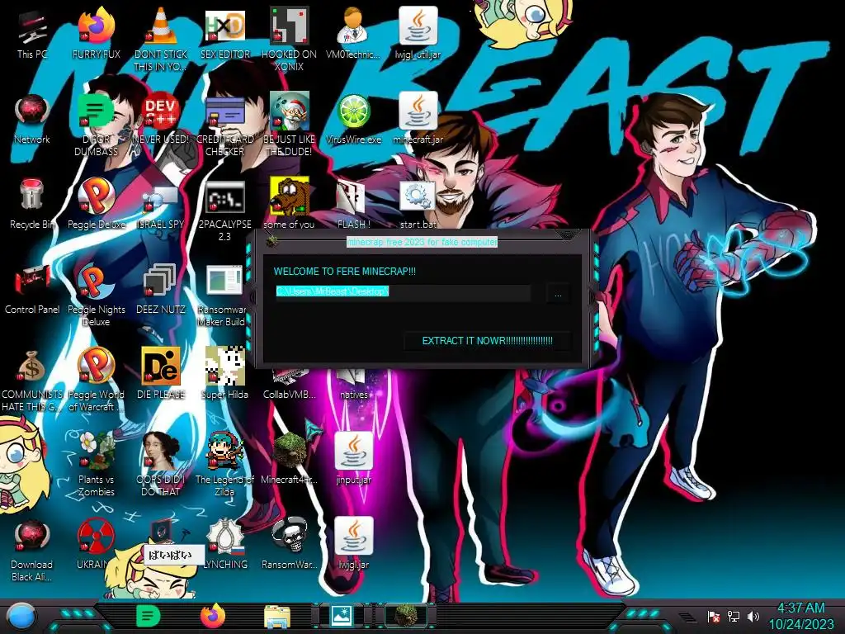Launch Plants vs Zombies

pos(96,465)
